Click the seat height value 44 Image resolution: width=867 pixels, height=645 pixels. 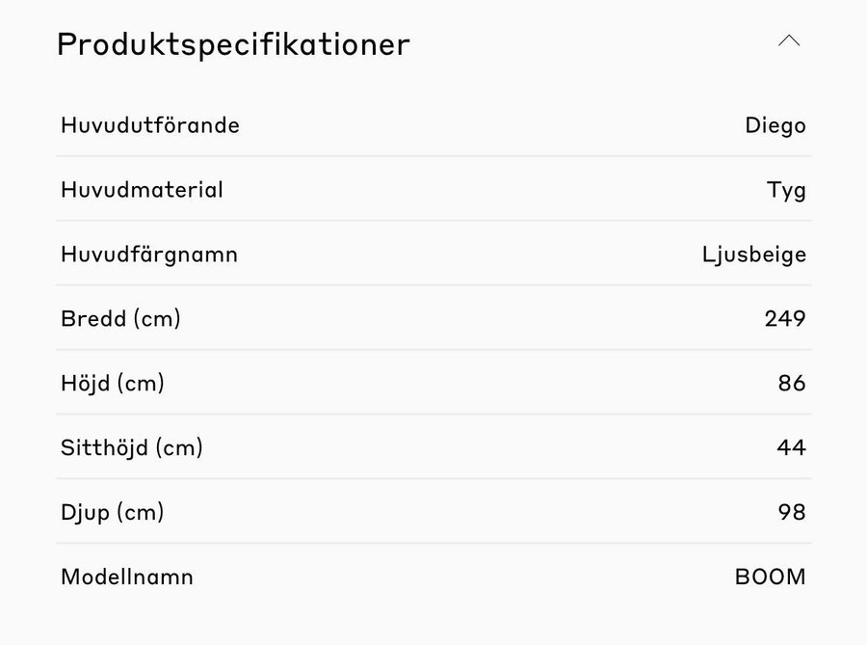tap(792, 447)
